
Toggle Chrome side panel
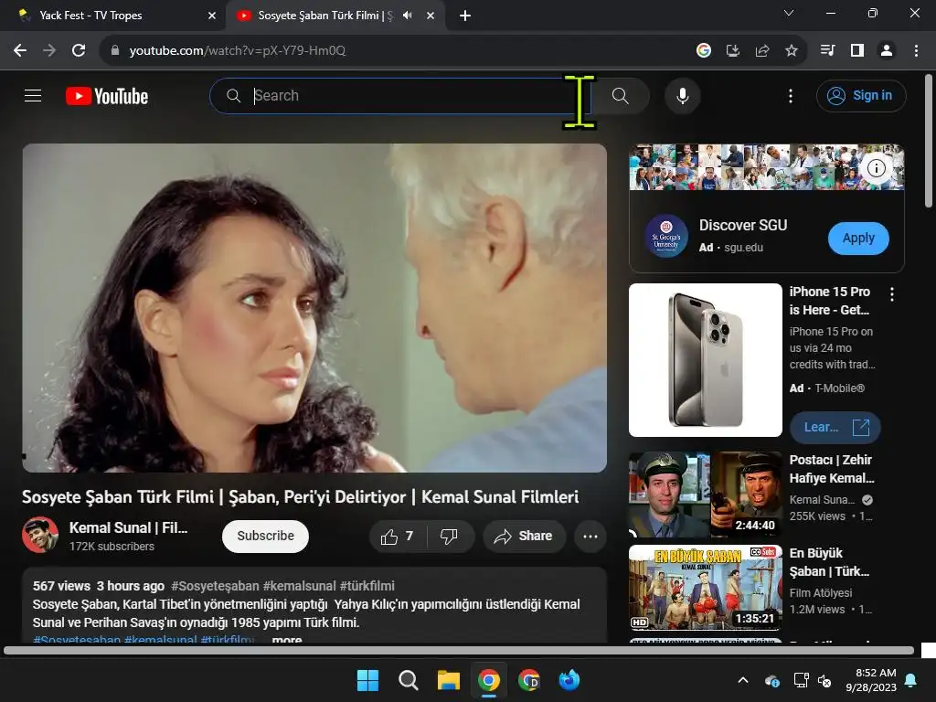coord(857,50)
